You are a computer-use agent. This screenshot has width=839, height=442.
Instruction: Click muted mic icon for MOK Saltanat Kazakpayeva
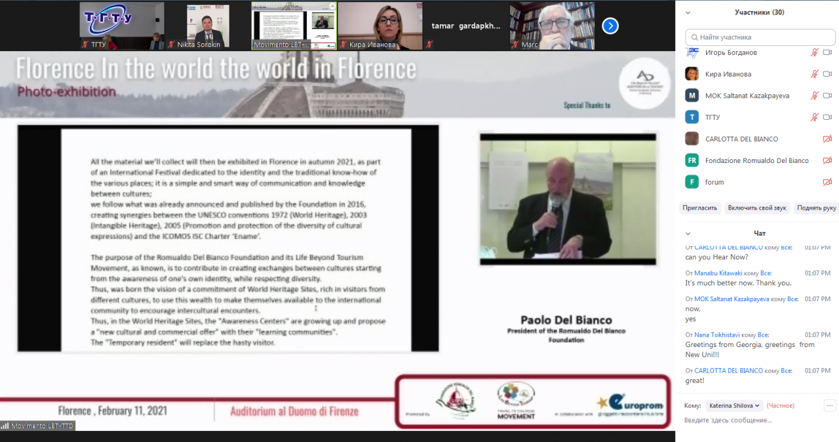coord(815,96)
